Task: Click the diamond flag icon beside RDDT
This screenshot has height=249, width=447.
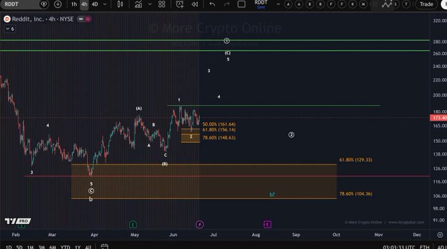Action: pos(43,5)
